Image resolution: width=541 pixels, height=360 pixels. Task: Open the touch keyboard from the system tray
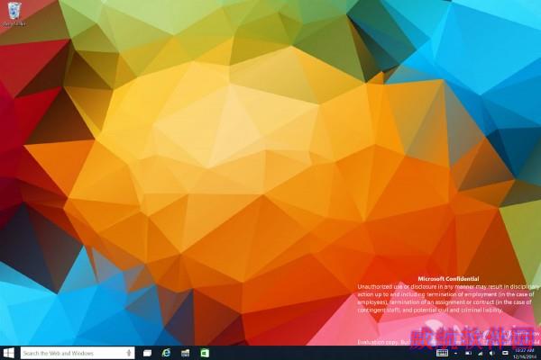[442, 353]
